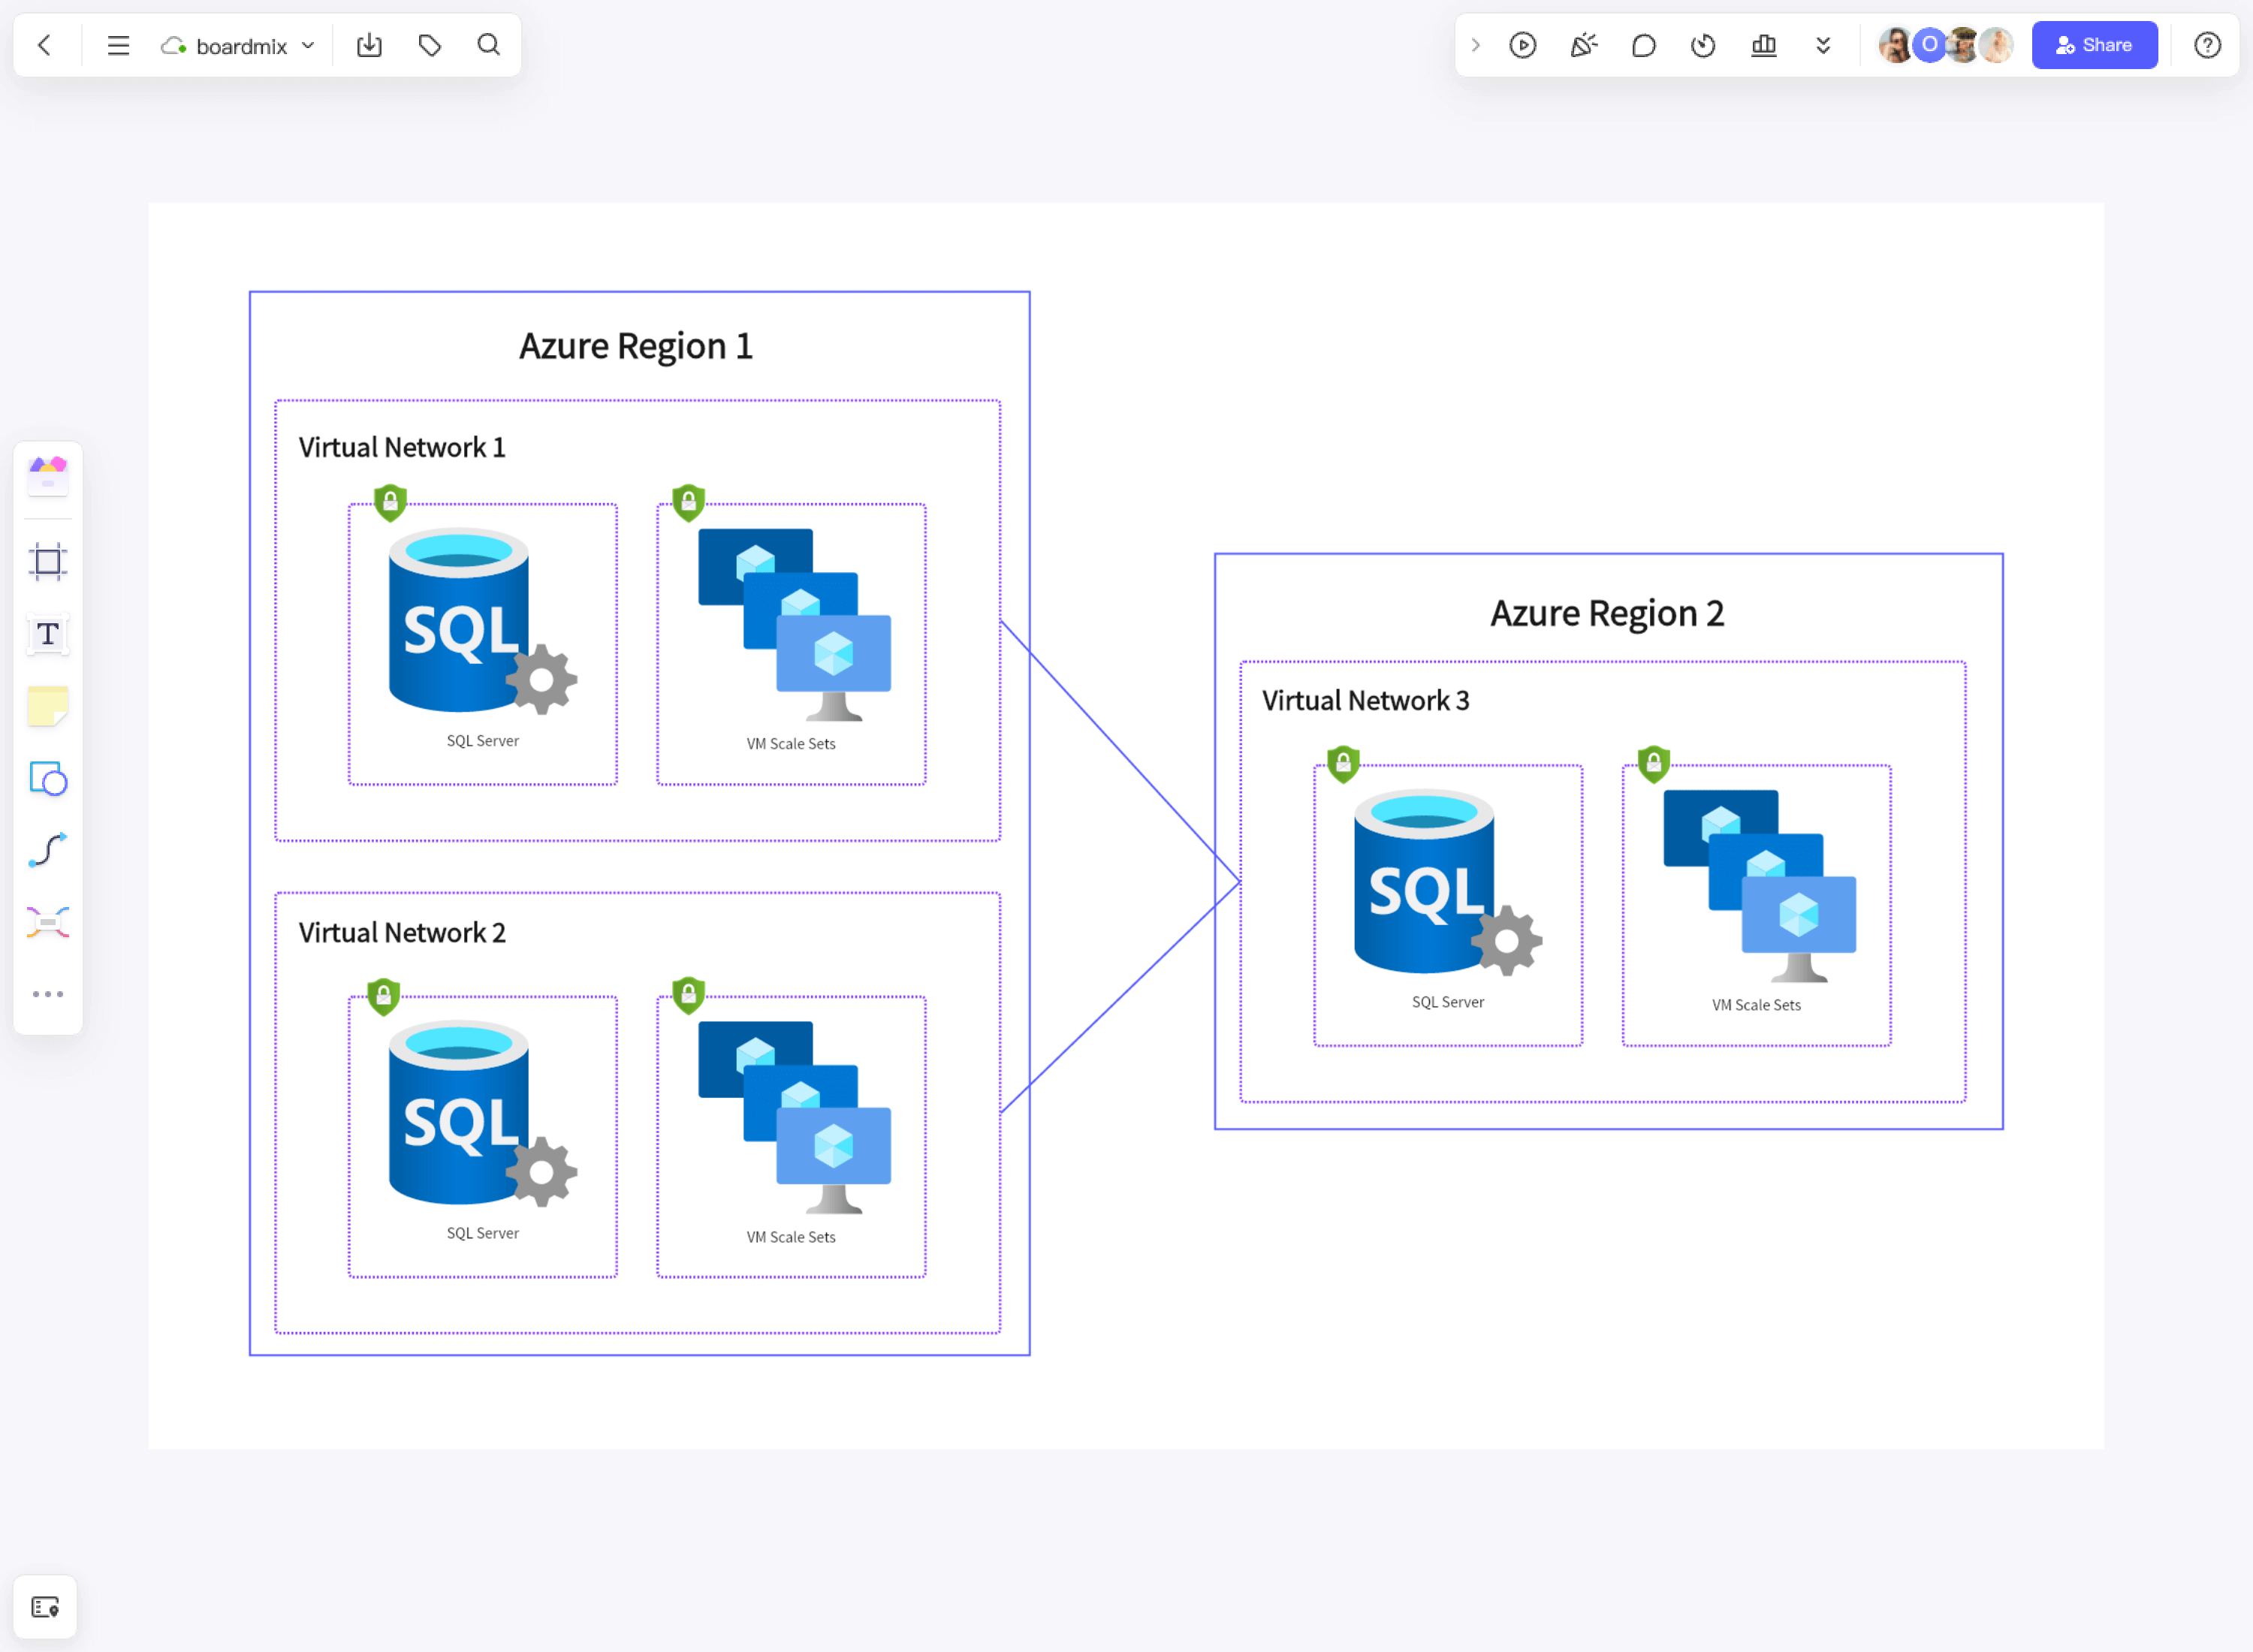Select the Azure Region 2 title text
Viewport: 2253px width, 1652px height.
tap(1607, 613)
